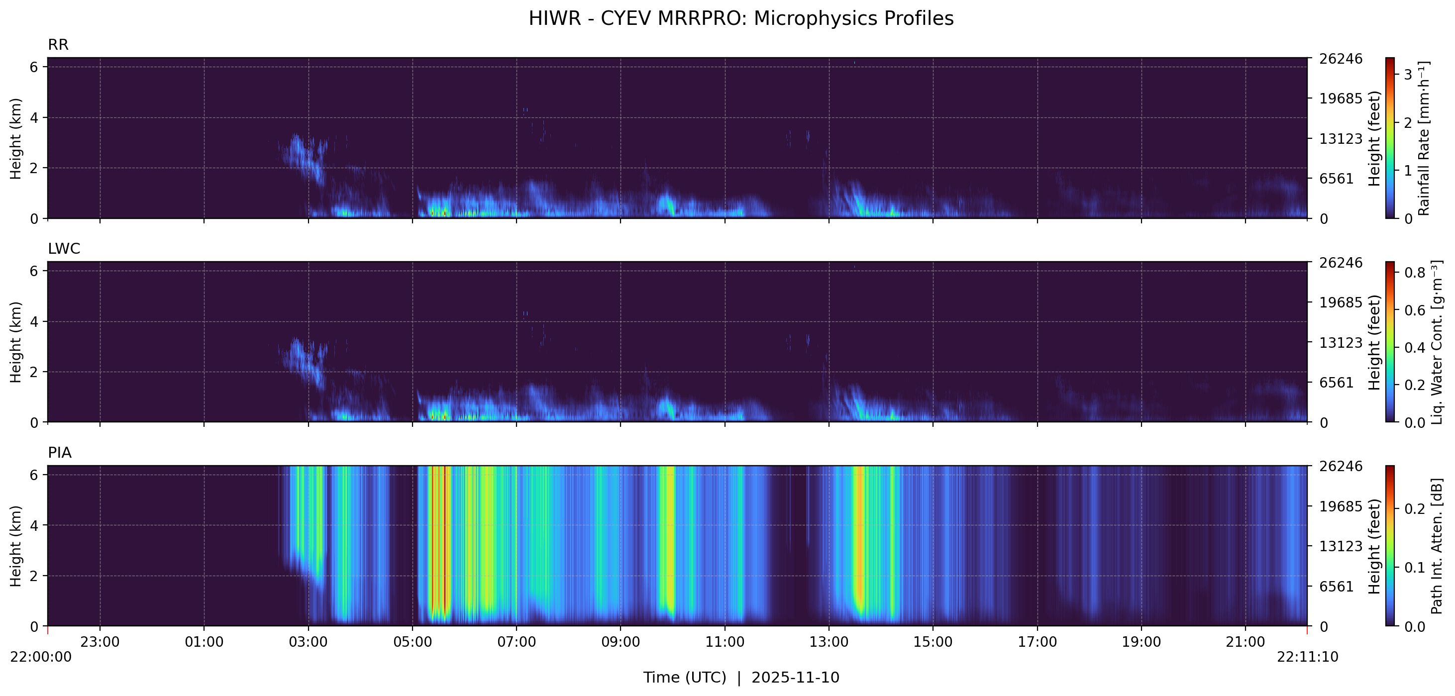Click the RR panel title label

(58, 45)
